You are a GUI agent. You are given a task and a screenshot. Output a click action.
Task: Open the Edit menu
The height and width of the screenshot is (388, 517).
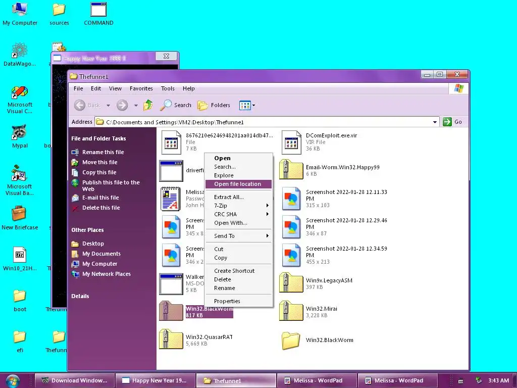click(x=96, y=88)
